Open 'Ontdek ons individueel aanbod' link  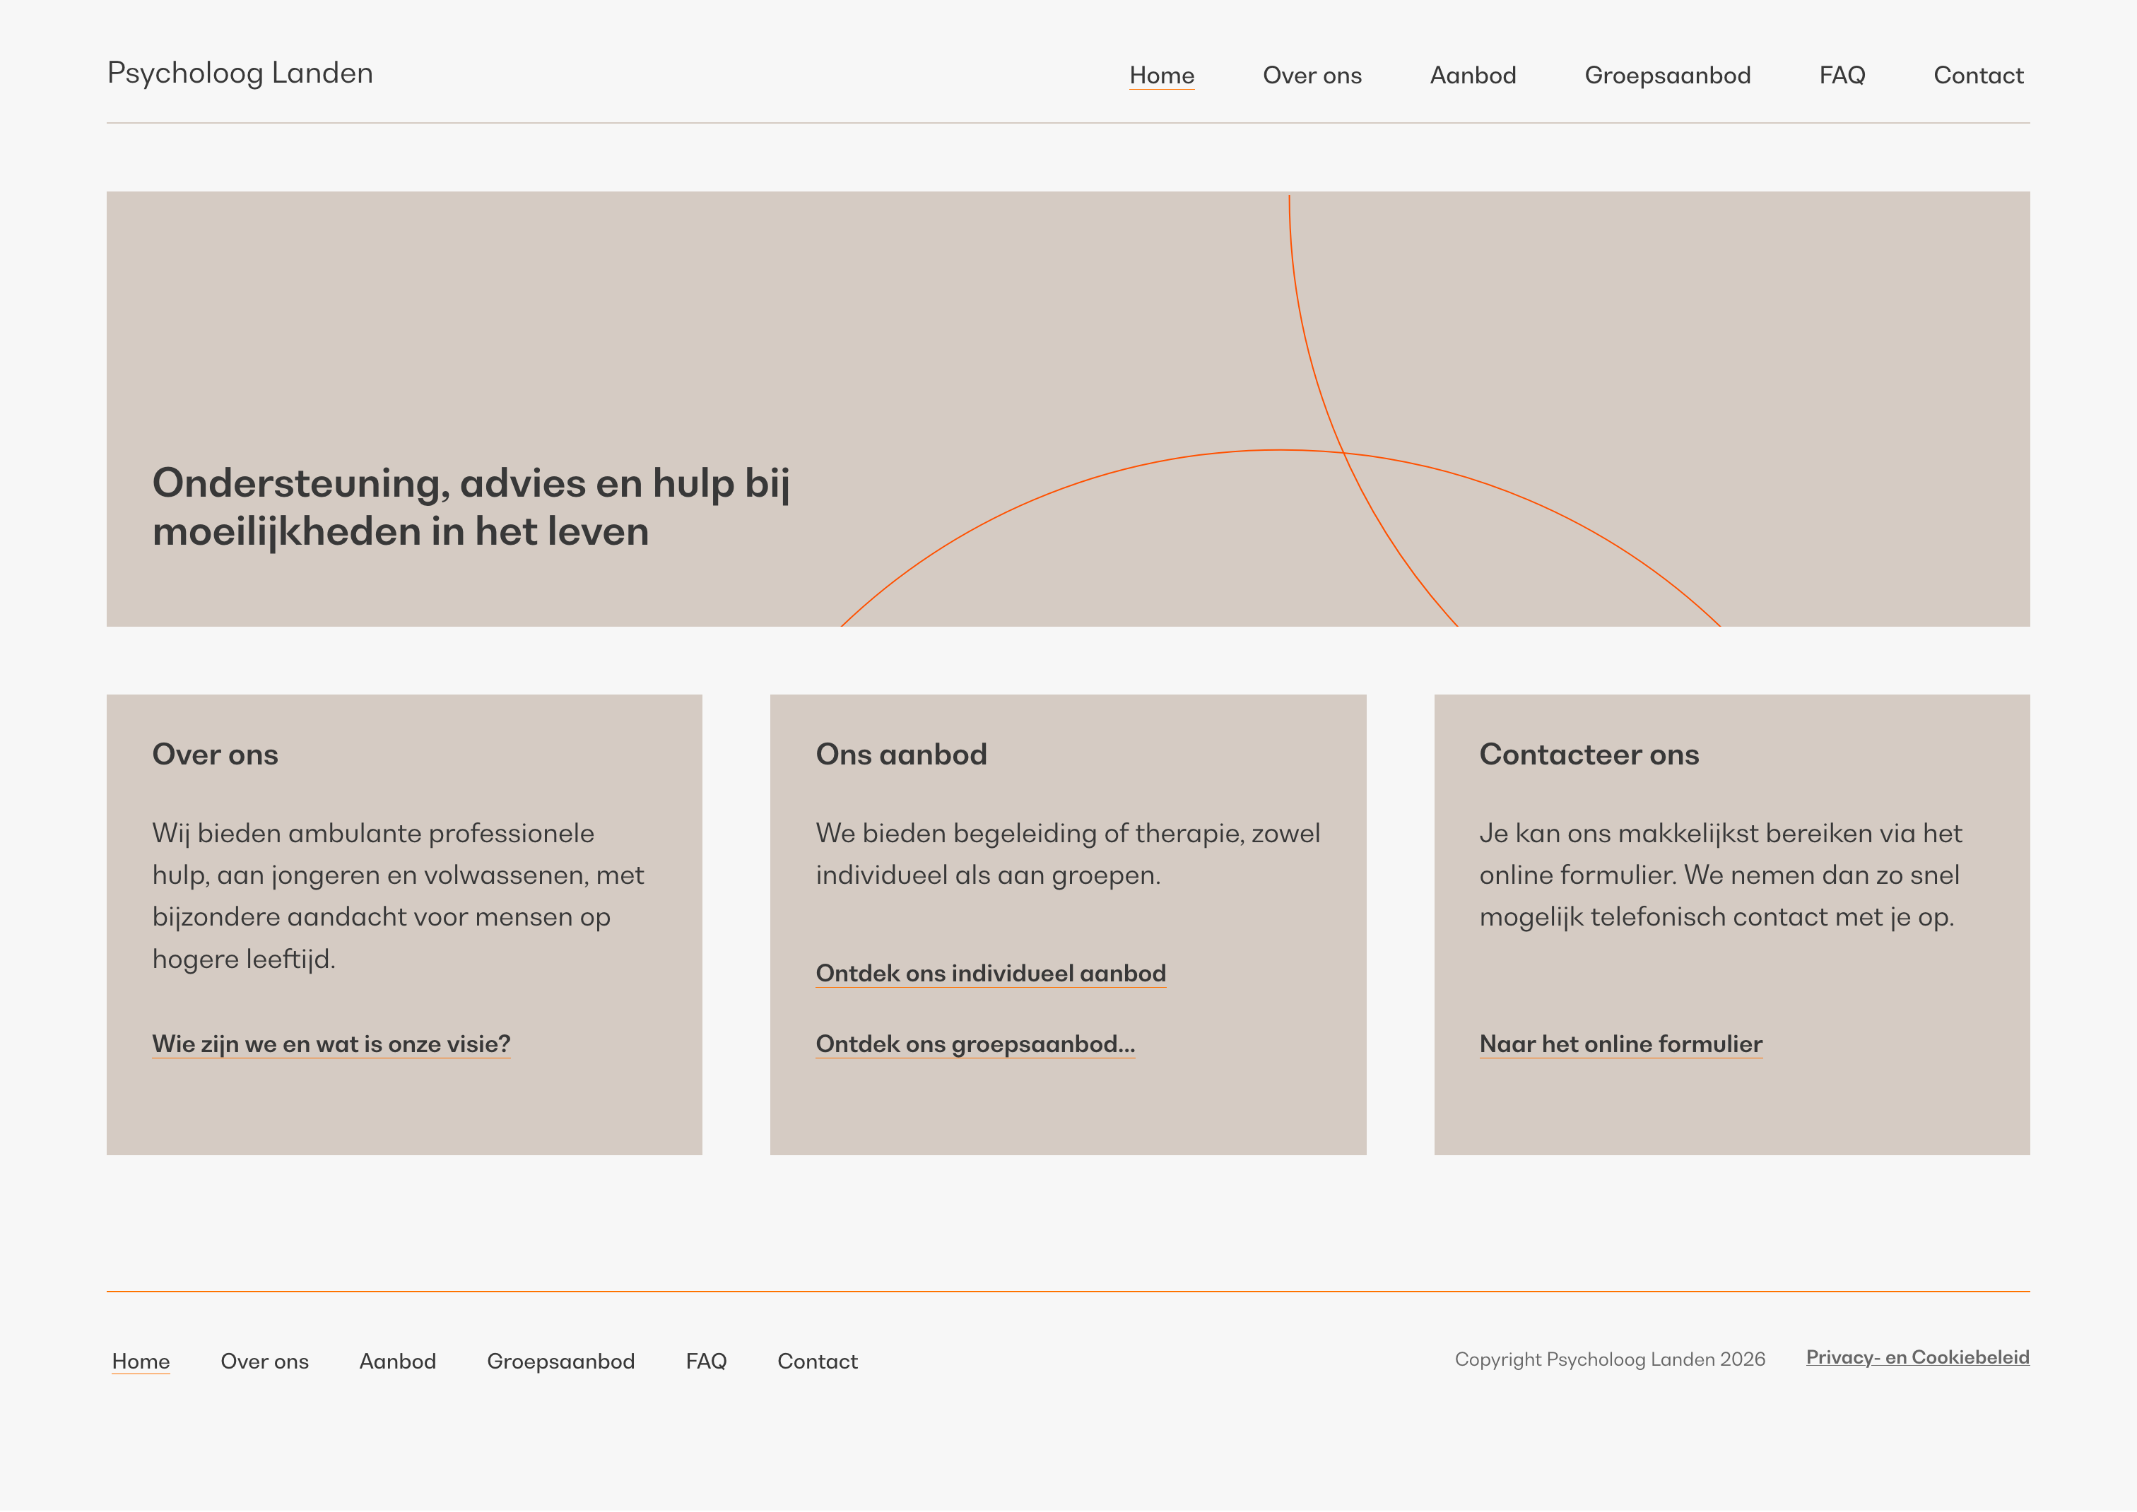coord(990,973)
